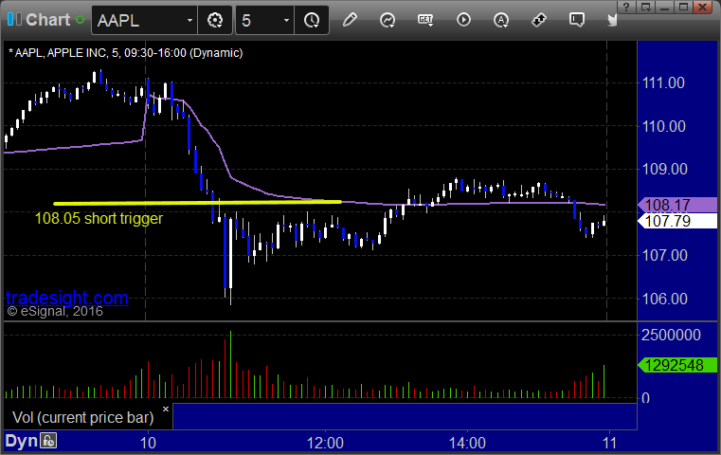721x455 pixels.
Task: Click the speech bubble comment icon
Action: [x=577, y=20]
